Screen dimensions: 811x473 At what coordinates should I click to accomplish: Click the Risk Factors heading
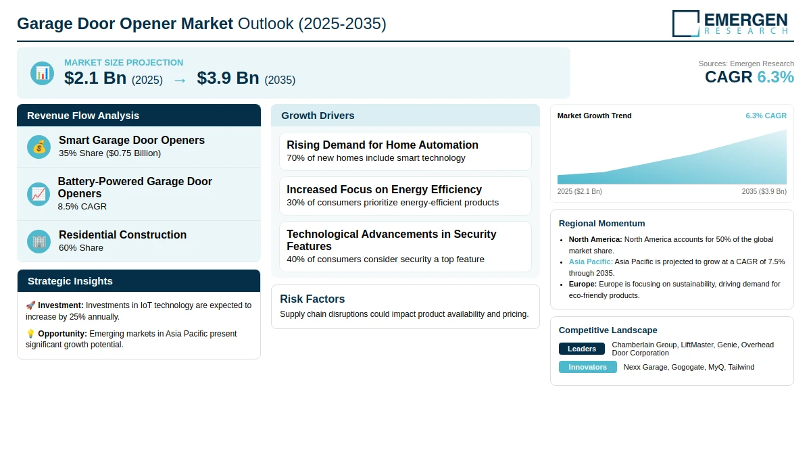(x=312, y=299)
